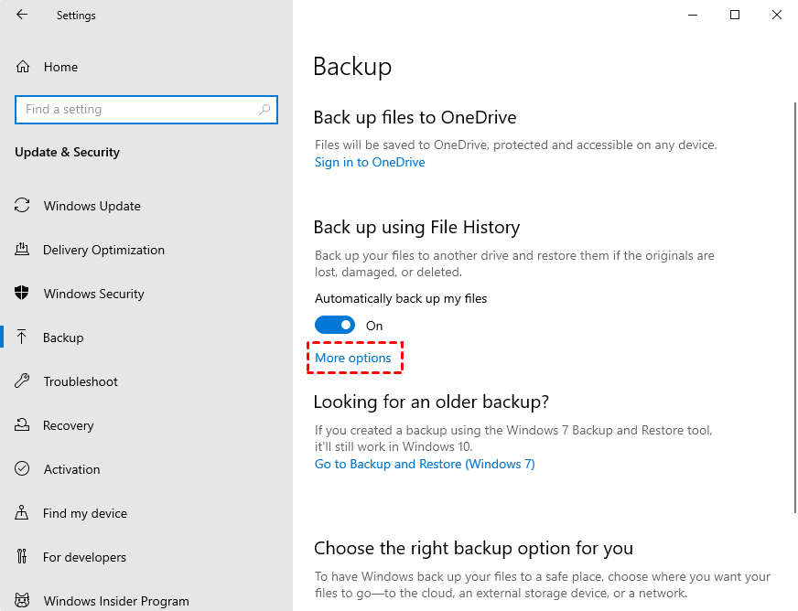
Task: Go to Backup and Restore (Windows 7)
Action: click(x=425, y=464)
